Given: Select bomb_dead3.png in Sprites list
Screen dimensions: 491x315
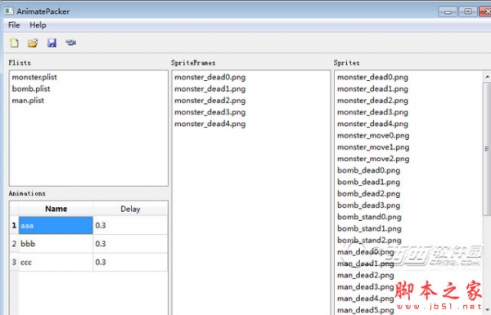Looking at the screenshot, I should point(368,205).
